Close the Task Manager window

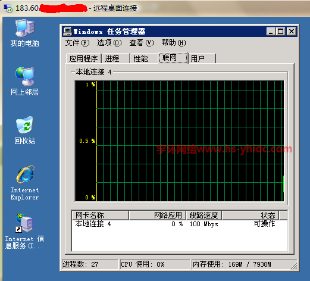tap(292, 32)
